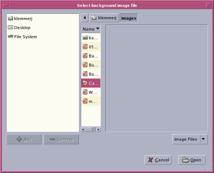Select the image file starting with '05'
The height and width of the screenshot is (173, 214).
pos(91,47)
